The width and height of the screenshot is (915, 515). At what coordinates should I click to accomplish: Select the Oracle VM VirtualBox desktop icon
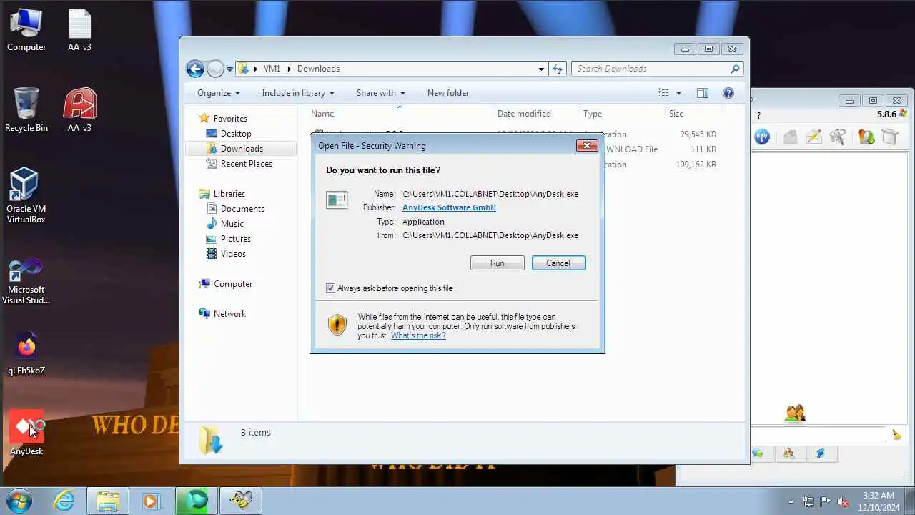coord(26,195)
